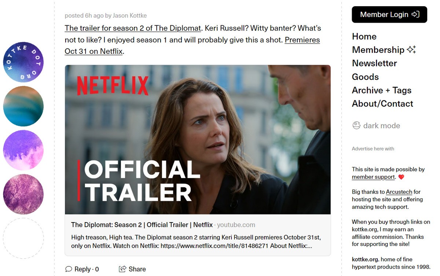Click the empty dashed circle placeholder
Screen dimensions: 440x276
click(x=23, y=238)
